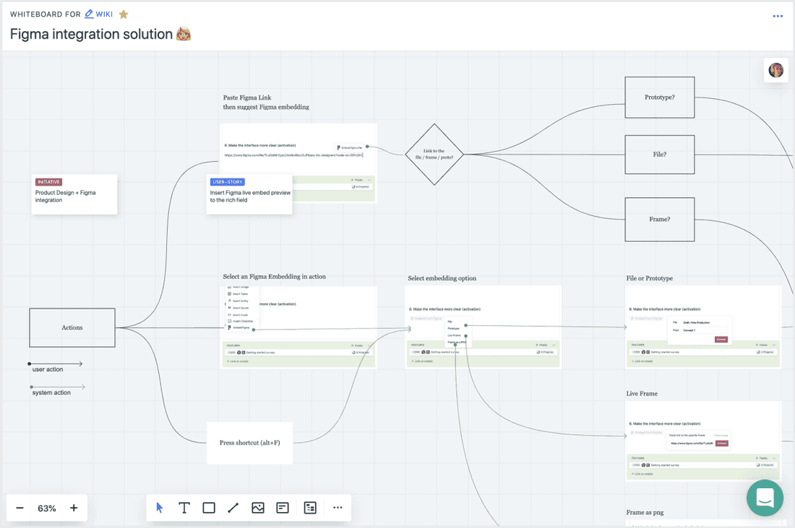Image resolution: width=795 pixels, height=528 pixels.
Task: Pick the Line connector tool
Action: [x=233, y=508]
